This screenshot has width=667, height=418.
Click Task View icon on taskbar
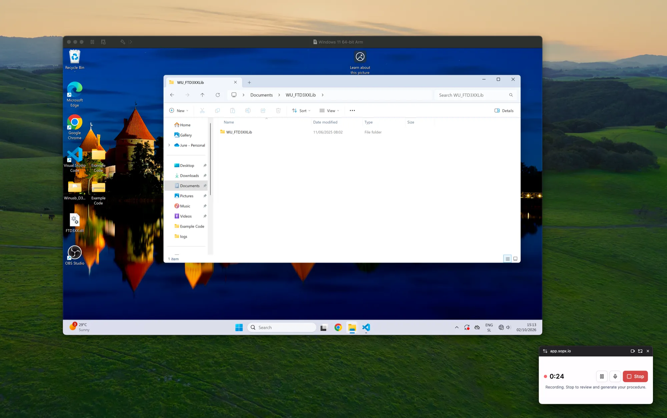[323, 327]
